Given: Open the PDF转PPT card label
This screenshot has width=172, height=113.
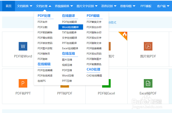Looking at the screenshot, I should [23, 93].
